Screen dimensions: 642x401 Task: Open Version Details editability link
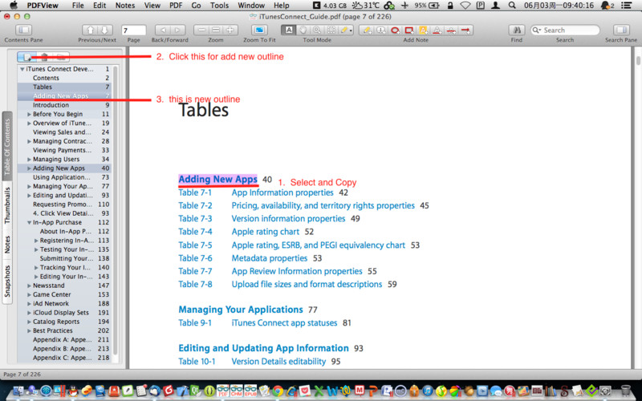click(278, 362)
